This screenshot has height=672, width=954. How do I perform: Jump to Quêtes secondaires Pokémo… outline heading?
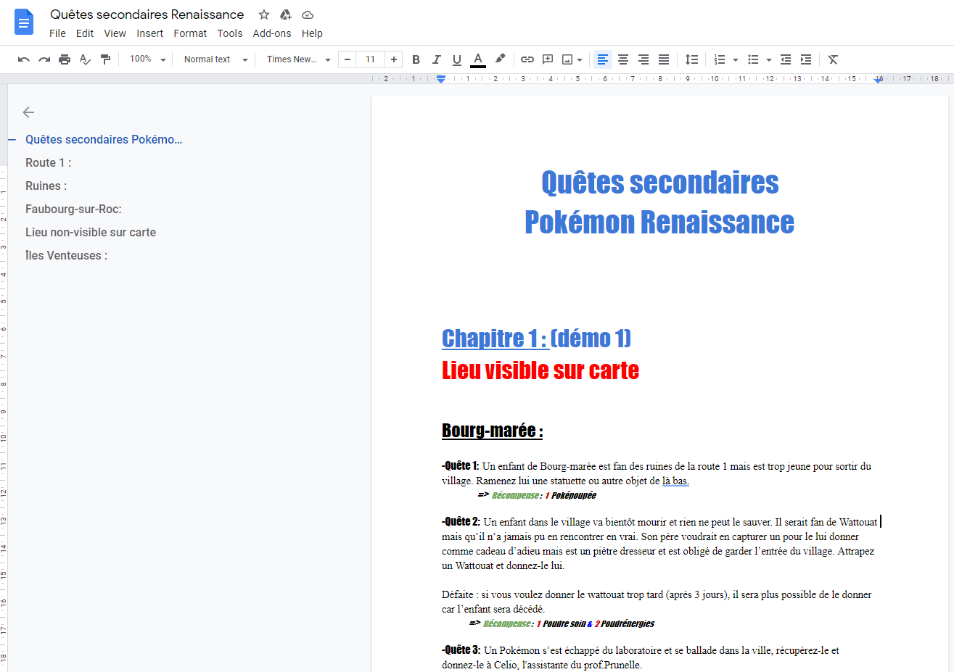[104, 139]
